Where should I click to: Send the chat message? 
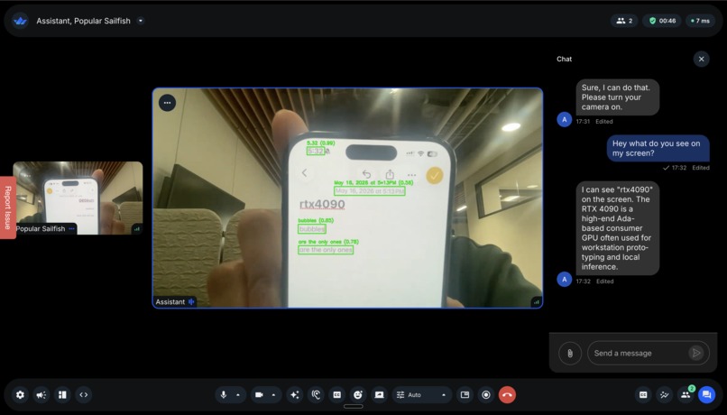pyautogui.click(x=696, y=354)
